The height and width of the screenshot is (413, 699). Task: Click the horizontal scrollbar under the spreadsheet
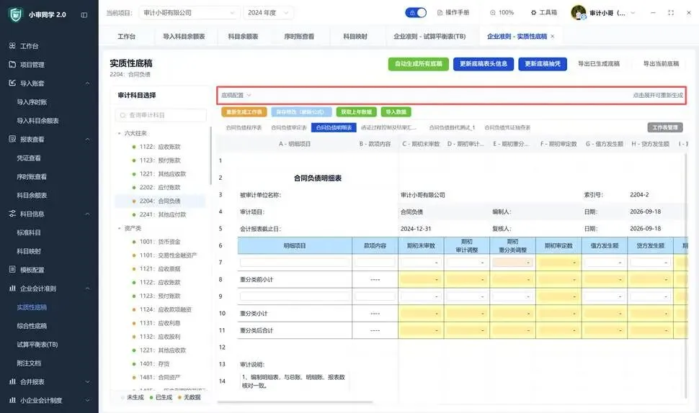(295, 402)
